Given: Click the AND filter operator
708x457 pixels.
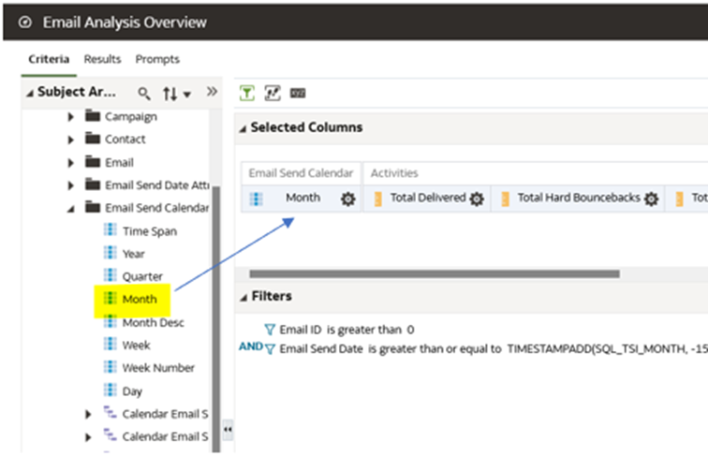Looking at the screenshot, I should tap(251, 346).
